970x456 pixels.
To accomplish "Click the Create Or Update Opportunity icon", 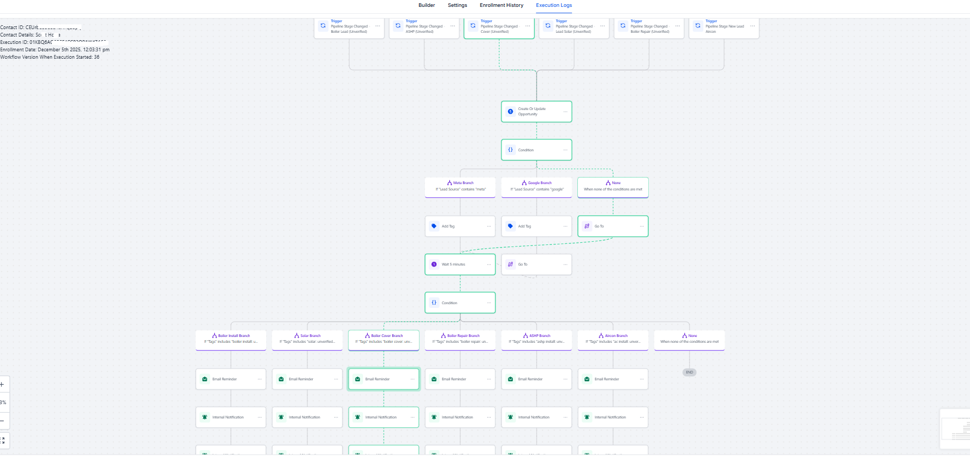I will tap(510, 112).
